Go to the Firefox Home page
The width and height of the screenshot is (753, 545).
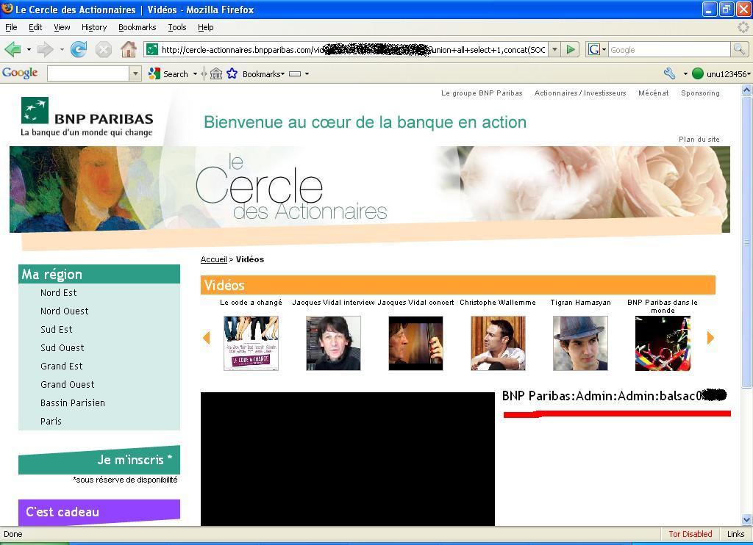(128, 49)
